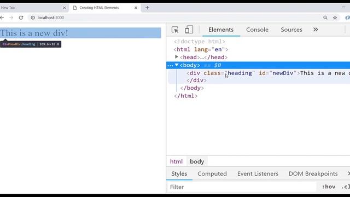Viewport: 350px width, 197px height.
Task: Switch to the Elements panel
Action: click(x=221, y=30)
